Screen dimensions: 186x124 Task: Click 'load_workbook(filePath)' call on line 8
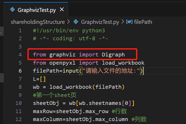point(87,87)
